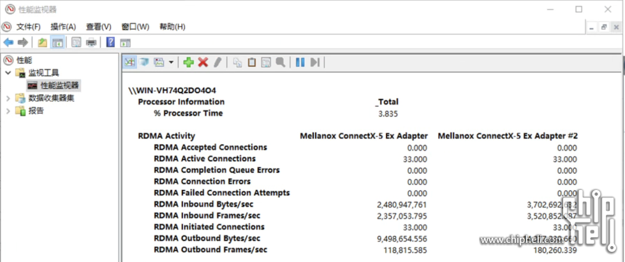Collapse the 监视工具 tree node
Screen dimensions: 625x262
[x=8, y=73]
